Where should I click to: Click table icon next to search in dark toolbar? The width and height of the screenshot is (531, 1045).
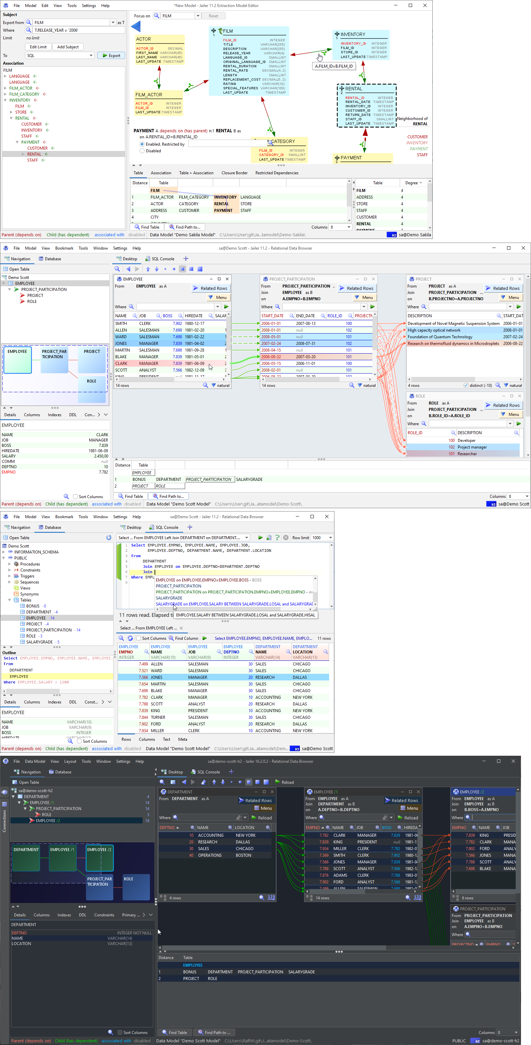(173, 782)
